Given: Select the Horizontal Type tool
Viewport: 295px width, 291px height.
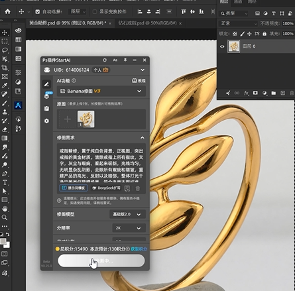Looking at the screenshot, I should coord(5,182).
